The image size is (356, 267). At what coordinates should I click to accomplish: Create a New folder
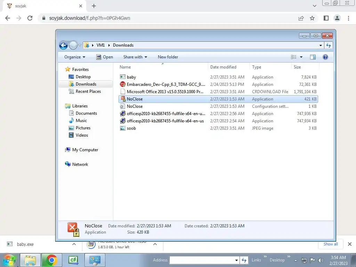pos(168,57)
